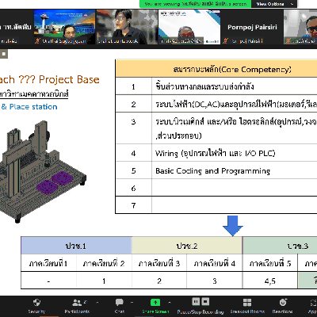Select Pornpoj Pairsiri's video tile

tap(252, 27)
